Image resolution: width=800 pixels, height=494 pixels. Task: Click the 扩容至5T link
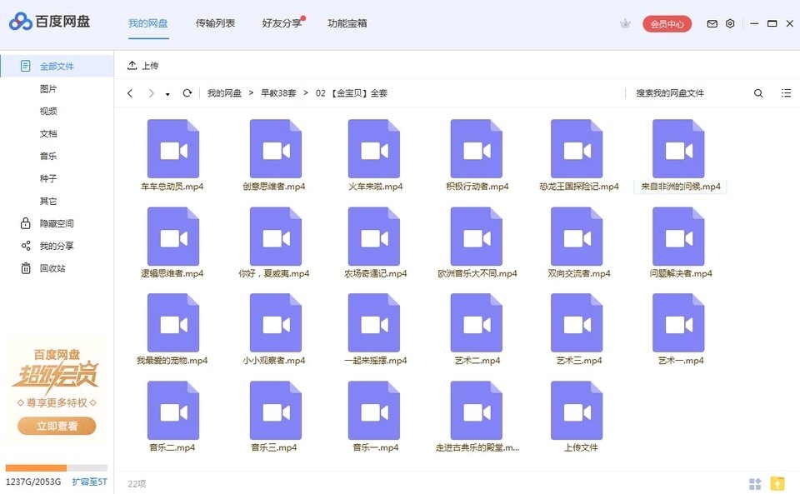coord(89,482)
